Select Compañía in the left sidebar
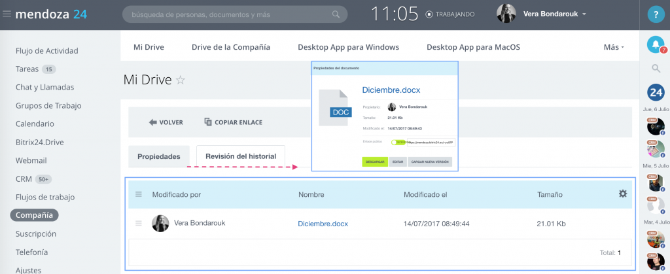The width and height of the screenshot is (670, 274). pos(35,216)
